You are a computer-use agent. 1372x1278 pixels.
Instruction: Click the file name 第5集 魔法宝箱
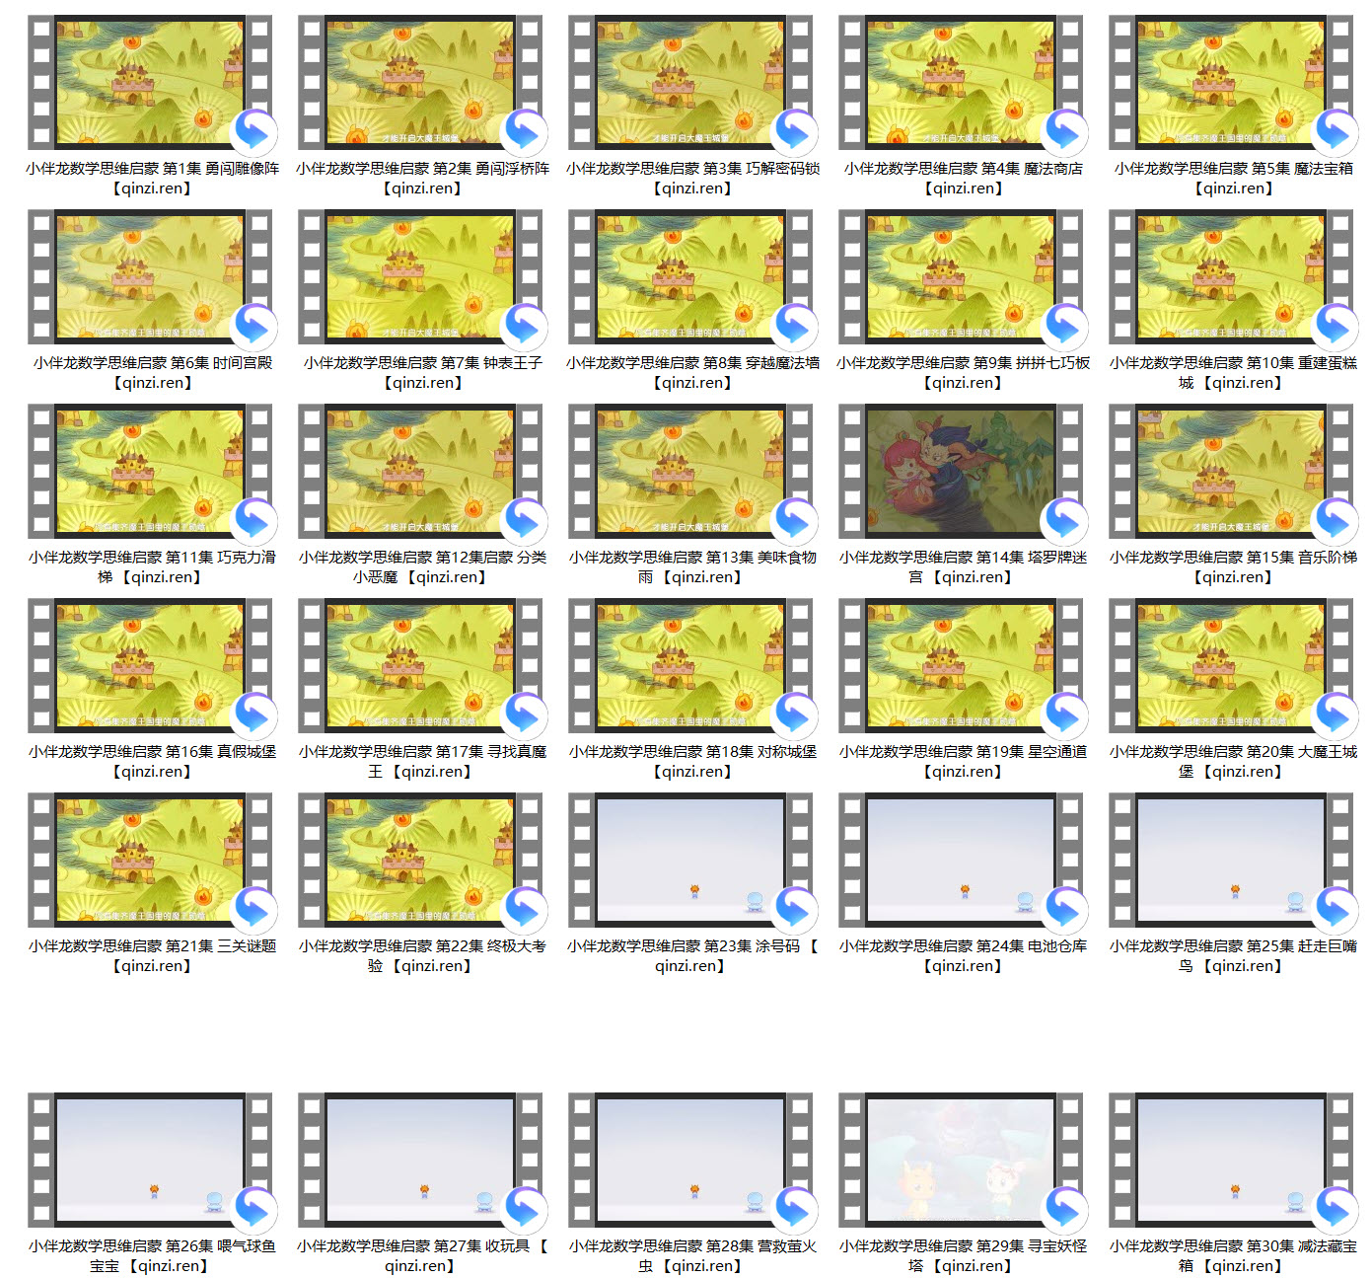[1233, 179]
